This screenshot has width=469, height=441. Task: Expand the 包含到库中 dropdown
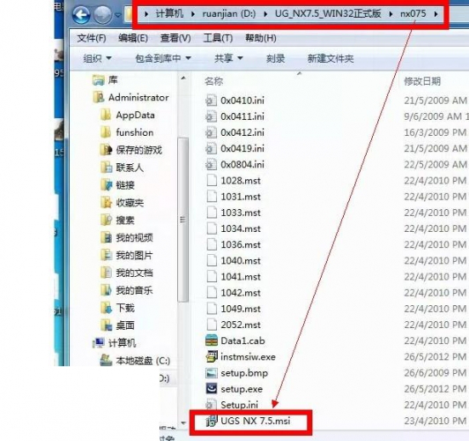coord(163,58)
